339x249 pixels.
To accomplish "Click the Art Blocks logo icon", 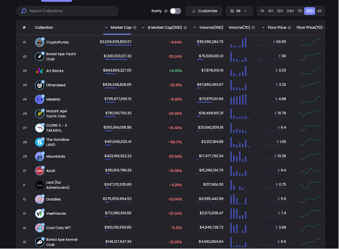I will (x=40, y=71).
